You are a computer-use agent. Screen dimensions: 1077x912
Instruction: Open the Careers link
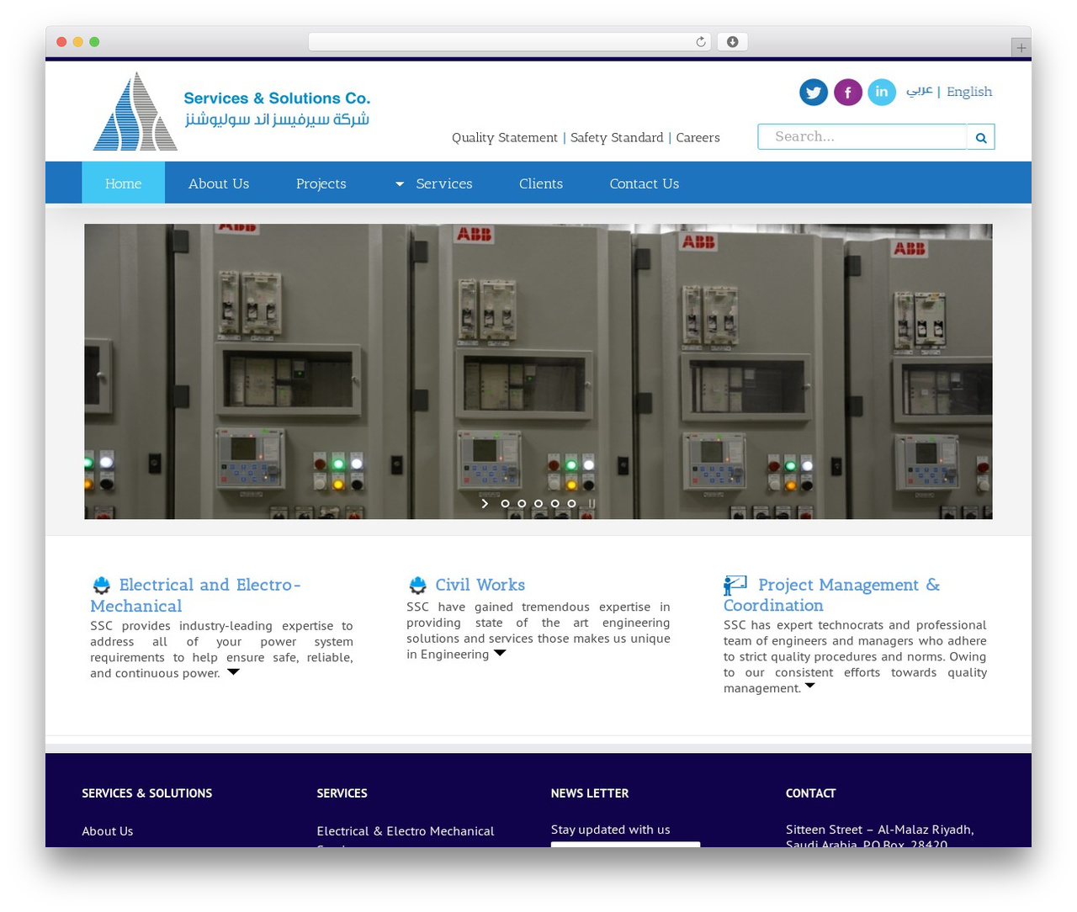point(698,138)
